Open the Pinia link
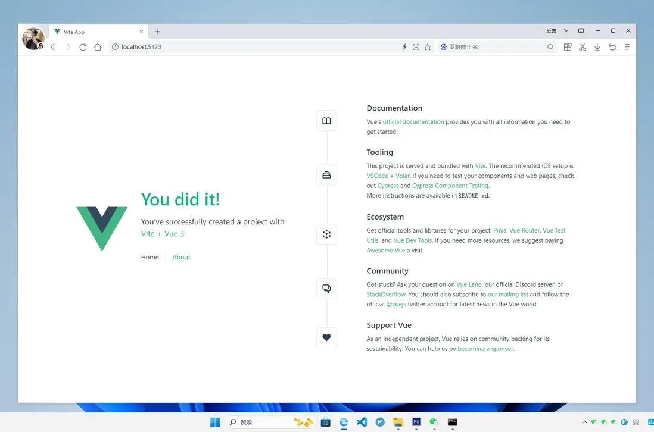The height and width of the screenshot is (432, 654). pos(500,230)
